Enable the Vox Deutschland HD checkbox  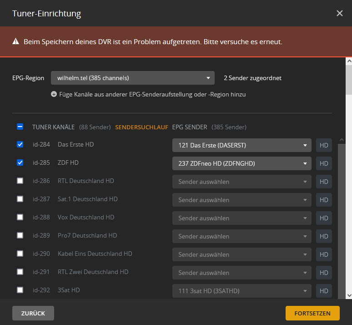[x=20, y=217]
